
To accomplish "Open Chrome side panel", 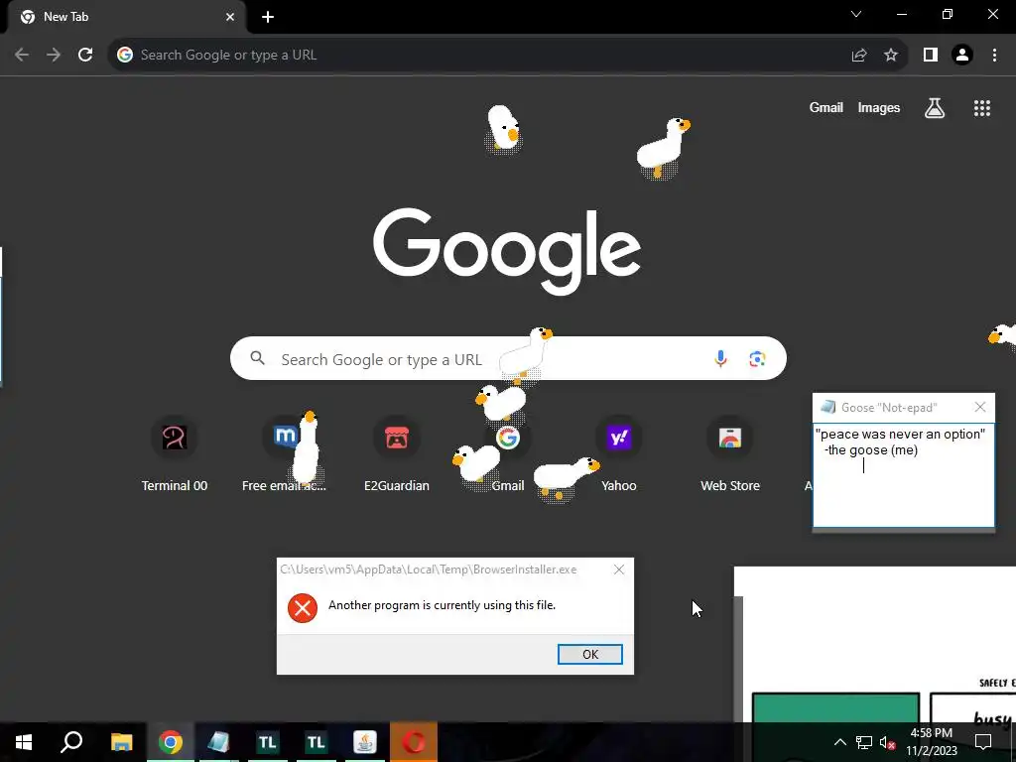I will (931, 56).
